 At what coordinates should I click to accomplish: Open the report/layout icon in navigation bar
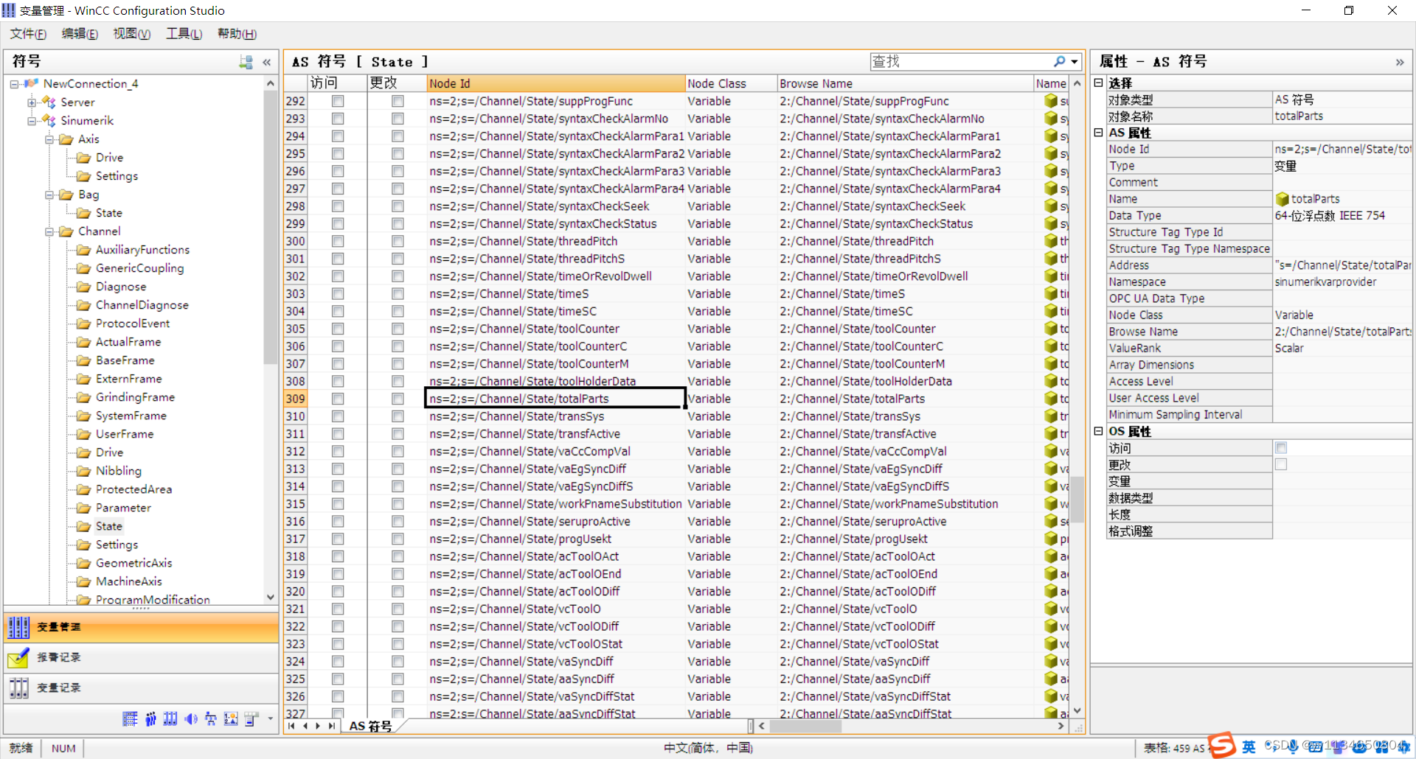click(251, 719)
